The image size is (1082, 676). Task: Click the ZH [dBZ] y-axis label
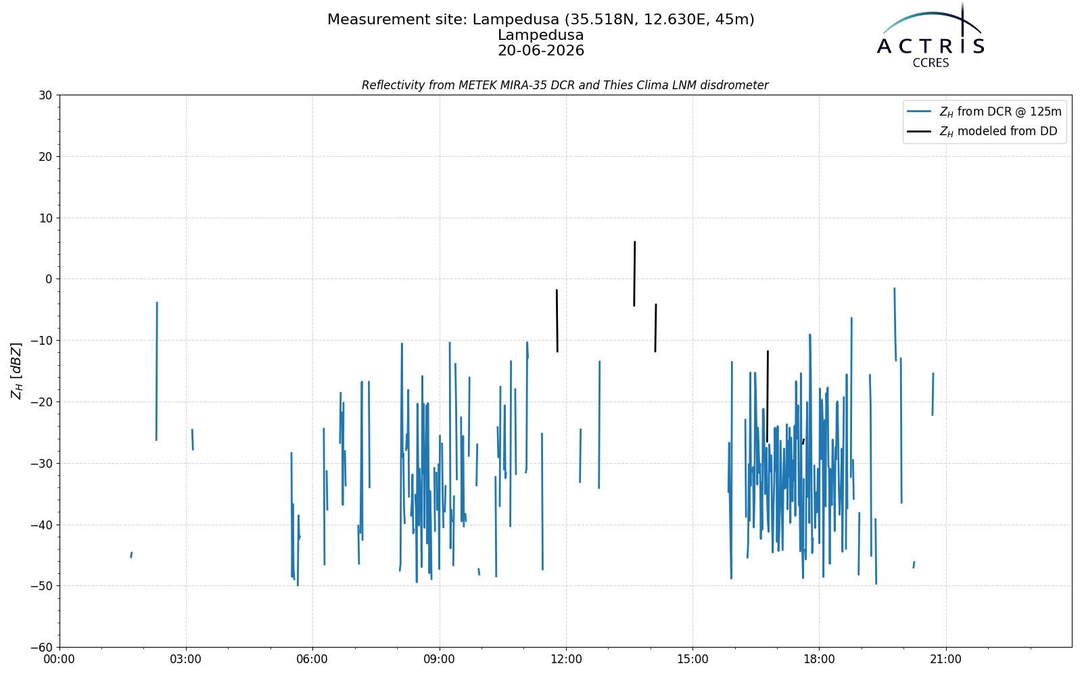[x=16, y=370]
